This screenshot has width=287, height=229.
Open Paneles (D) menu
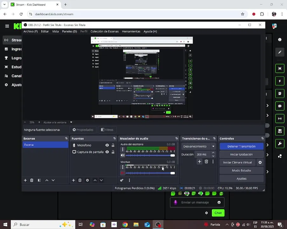pyautogui.click(x=70, y=31)
